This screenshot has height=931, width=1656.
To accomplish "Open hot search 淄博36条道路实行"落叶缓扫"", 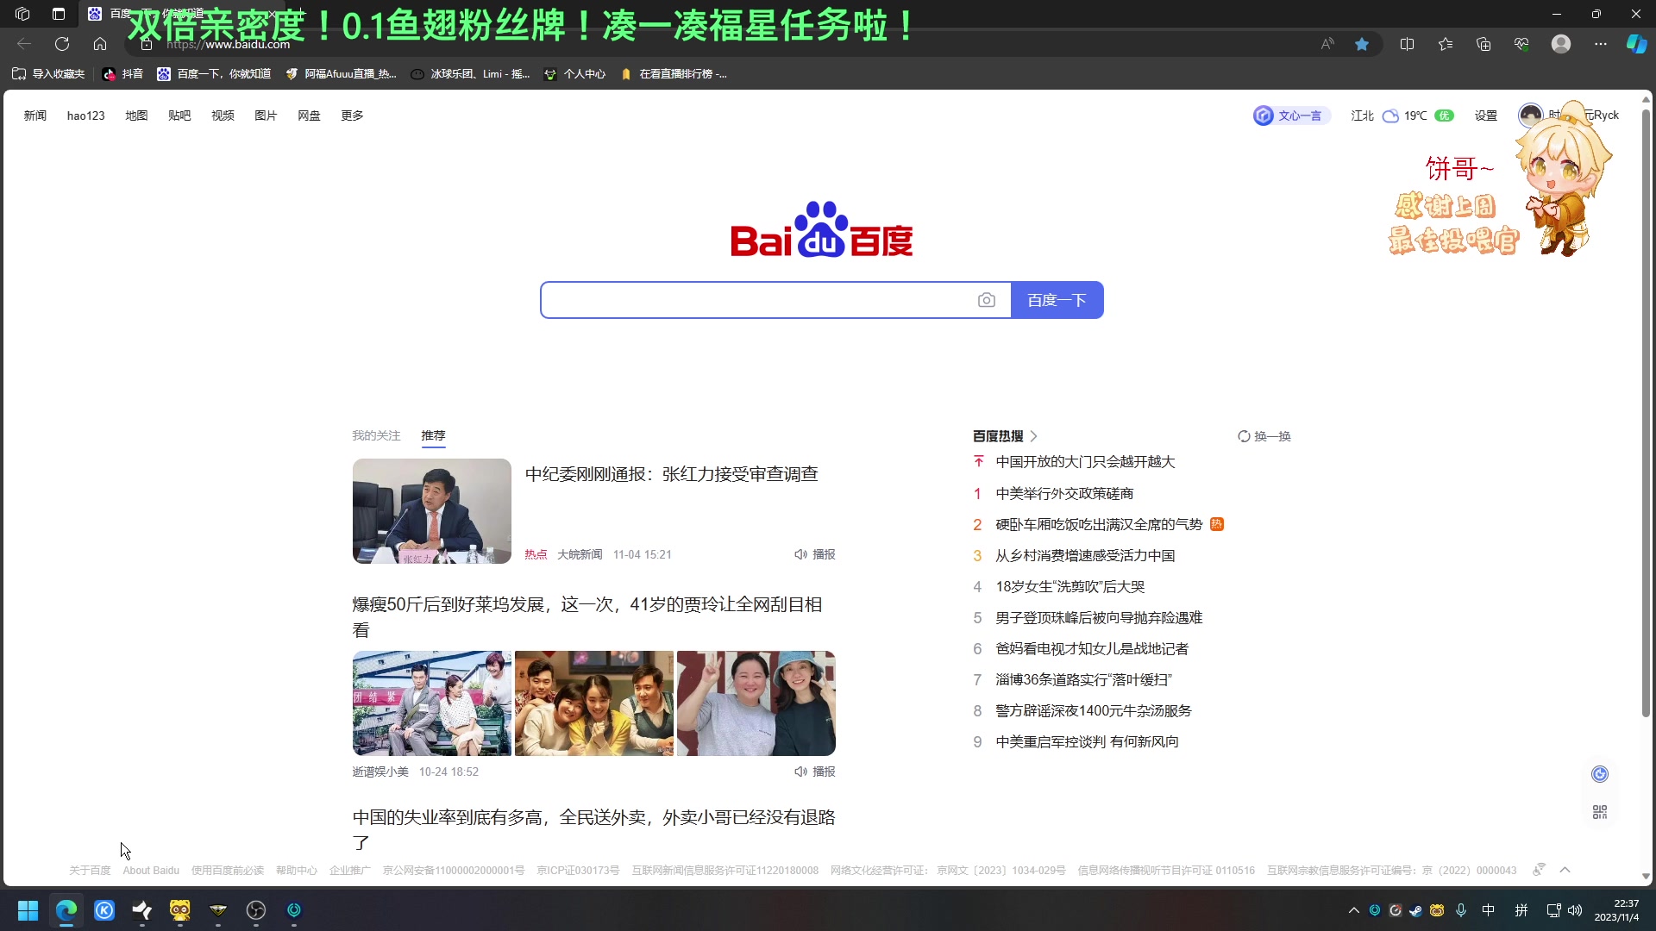I will tap(1083, 679).
